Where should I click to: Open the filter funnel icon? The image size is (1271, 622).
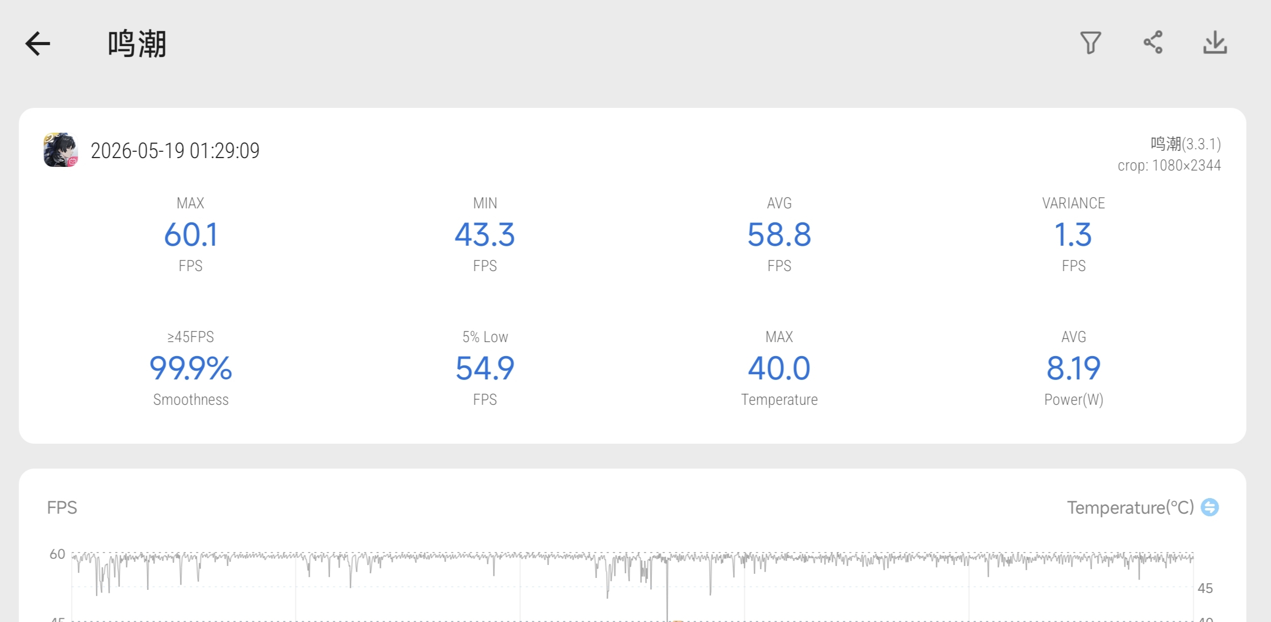pos(1090,43)
